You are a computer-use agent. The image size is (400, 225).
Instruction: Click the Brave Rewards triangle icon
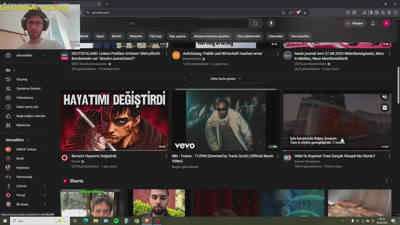tap(305, 12)
